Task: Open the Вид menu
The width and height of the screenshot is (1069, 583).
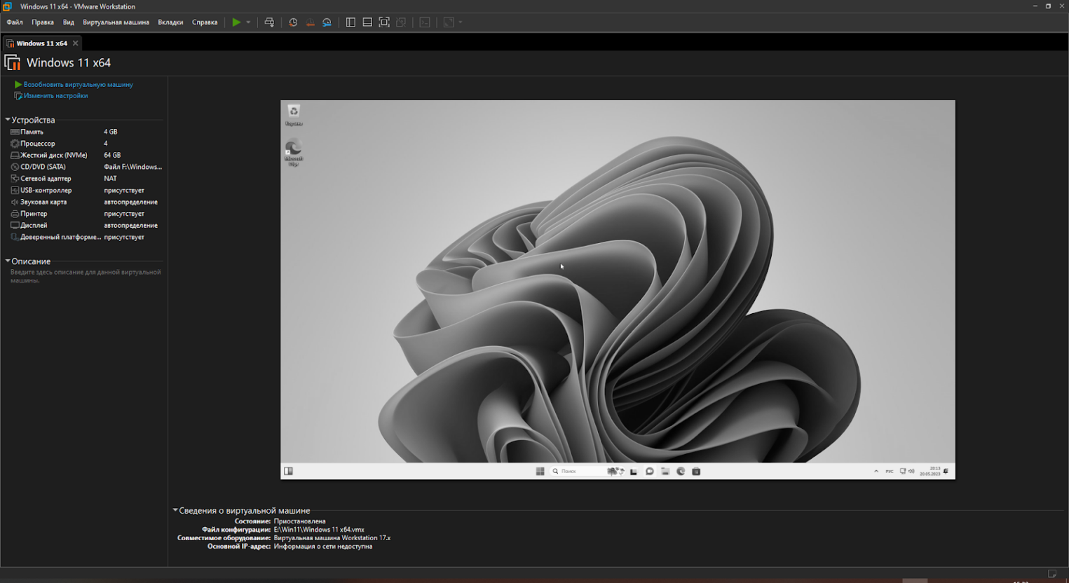Action: [69, 22]
